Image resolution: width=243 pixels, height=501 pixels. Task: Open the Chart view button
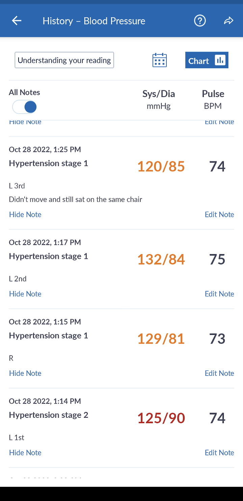point(207,60)
